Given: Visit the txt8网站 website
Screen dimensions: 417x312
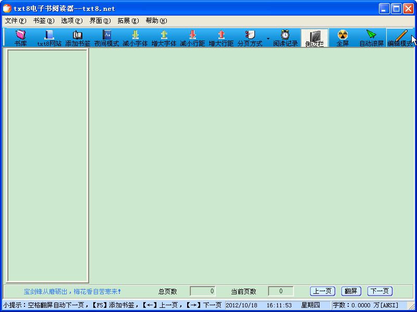Looking at the screenshot, I should [x=47, y=38].
